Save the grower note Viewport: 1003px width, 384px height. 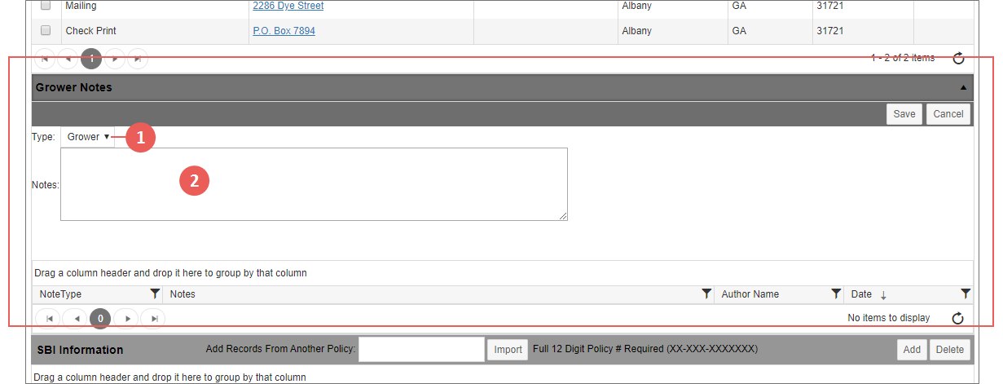(904, 114)
